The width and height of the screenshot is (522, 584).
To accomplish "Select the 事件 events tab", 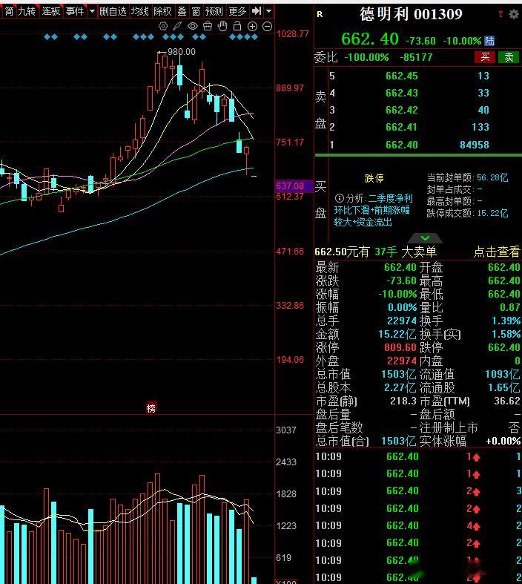I will 75,12.
